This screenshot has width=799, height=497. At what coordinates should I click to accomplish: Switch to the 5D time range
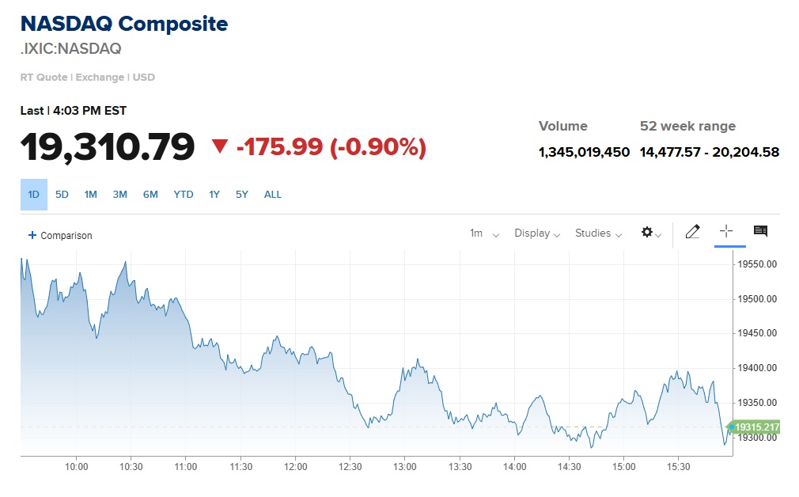tap(62, 195)
